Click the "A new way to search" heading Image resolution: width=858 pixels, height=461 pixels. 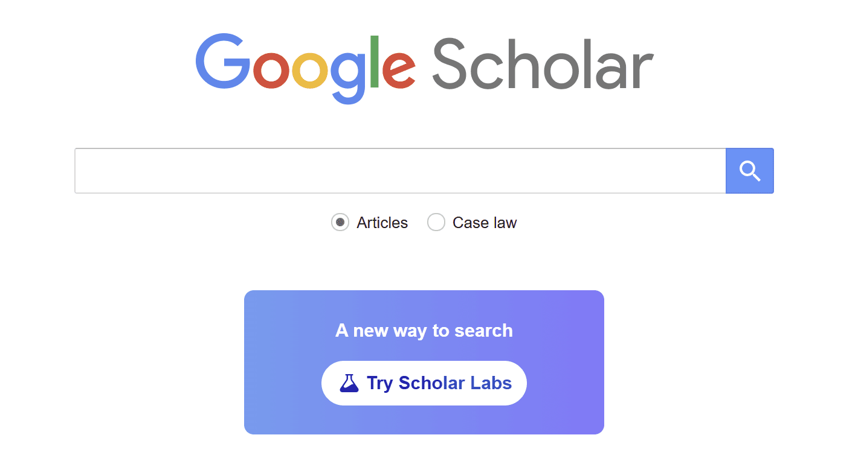(x=424, y=331)
